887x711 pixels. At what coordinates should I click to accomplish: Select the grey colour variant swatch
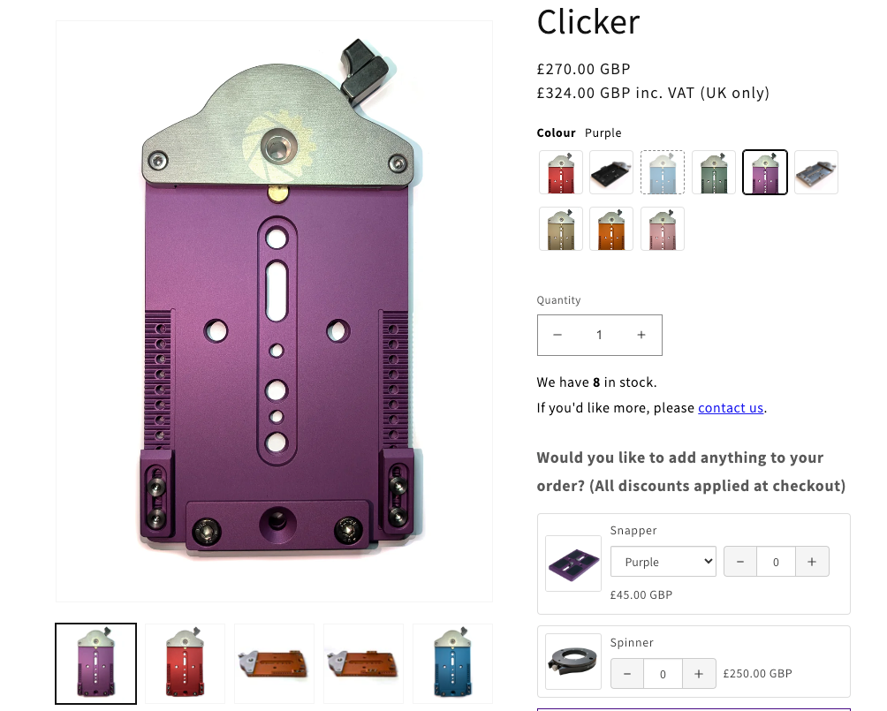click(x=816, y=172)
